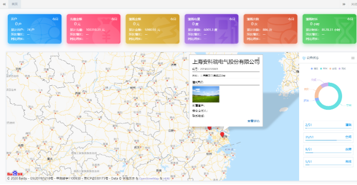Open the device status panel hamburger menu
The image size is (357, 185).
click(x=353, y=58)
